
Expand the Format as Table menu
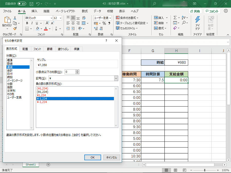[x=132, y=23]
